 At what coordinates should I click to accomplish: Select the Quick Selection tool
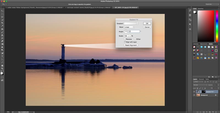[x=2, y=20]
